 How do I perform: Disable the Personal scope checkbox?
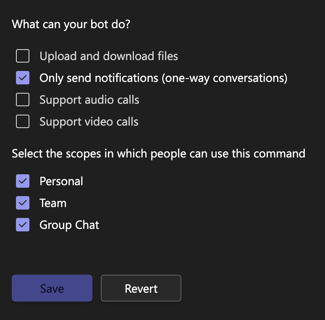point(23,181)
